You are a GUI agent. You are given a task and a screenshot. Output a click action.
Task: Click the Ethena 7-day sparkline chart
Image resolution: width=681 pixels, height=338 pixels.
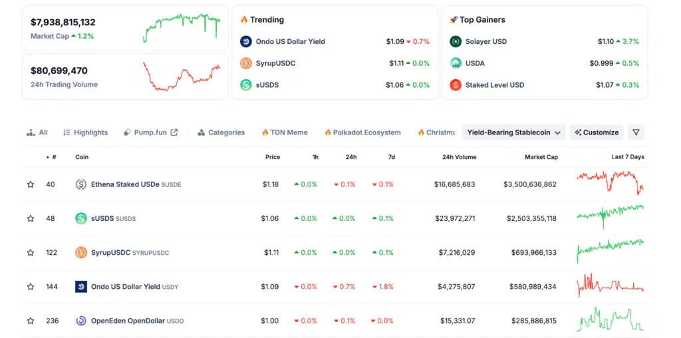pyautogui.click(x=610, y=183)
